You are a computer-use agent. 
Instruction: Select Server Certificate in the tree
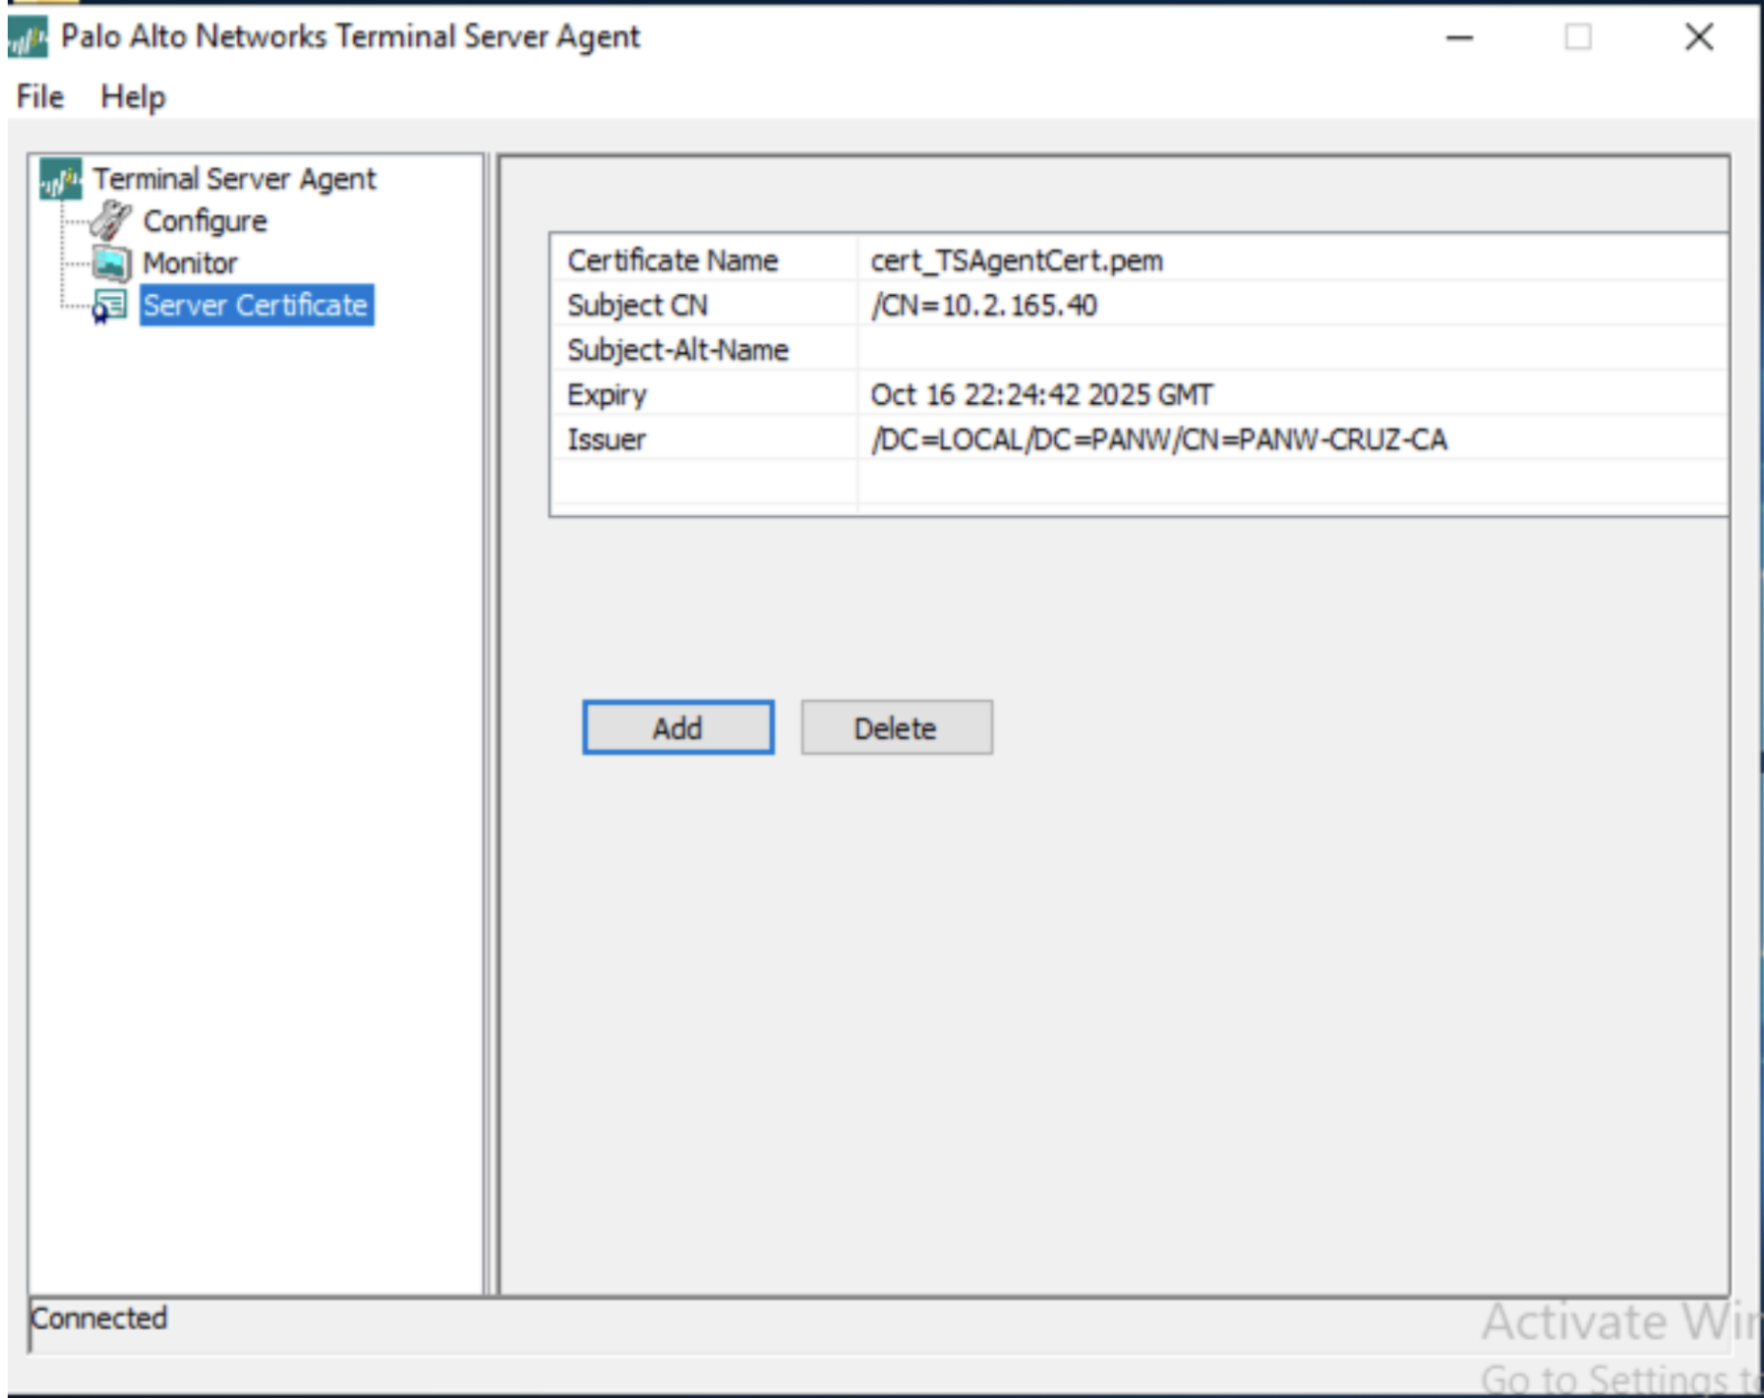pos(256,306)
